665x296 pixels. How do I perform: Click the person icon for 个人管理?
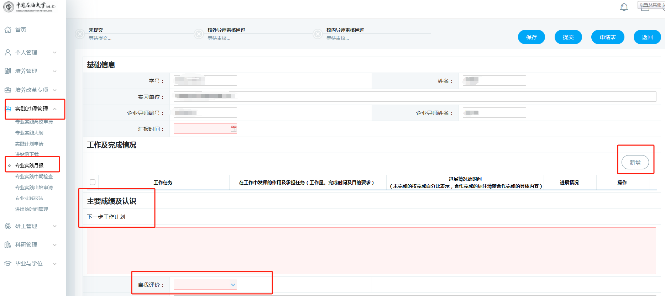tap(8, 52)
